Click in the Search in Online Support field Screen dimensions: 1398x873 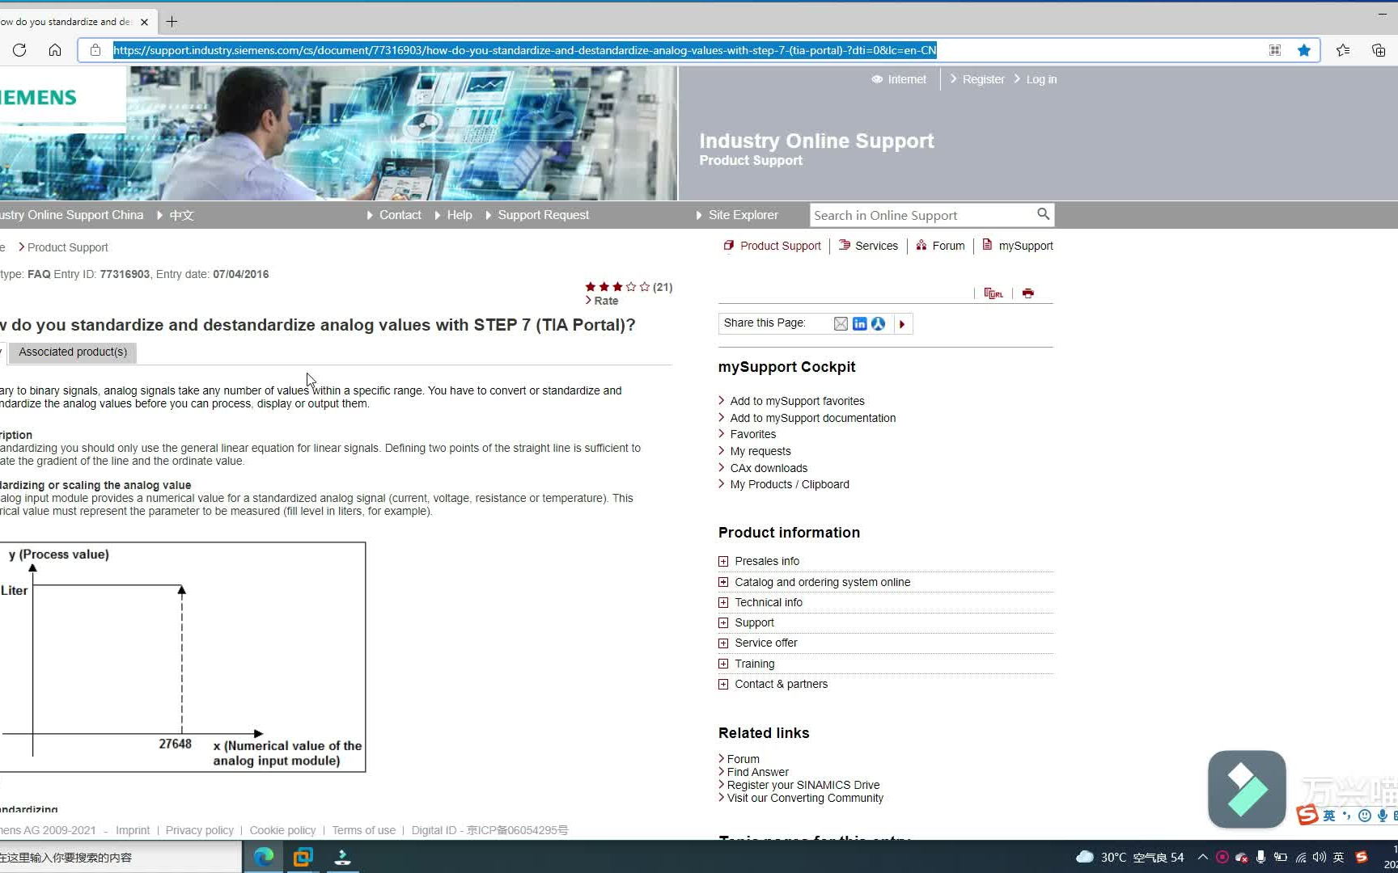click(922, 215)
